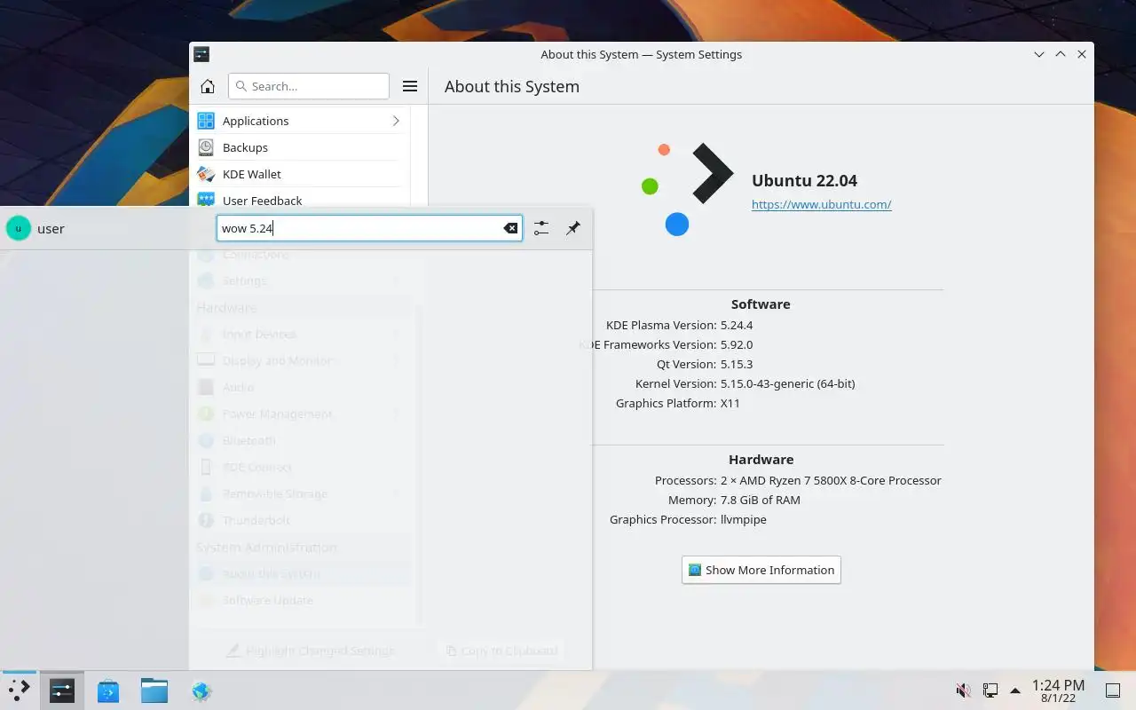Click the Kernel Version value
The image size is (1136, 710).
coord(788,383)
